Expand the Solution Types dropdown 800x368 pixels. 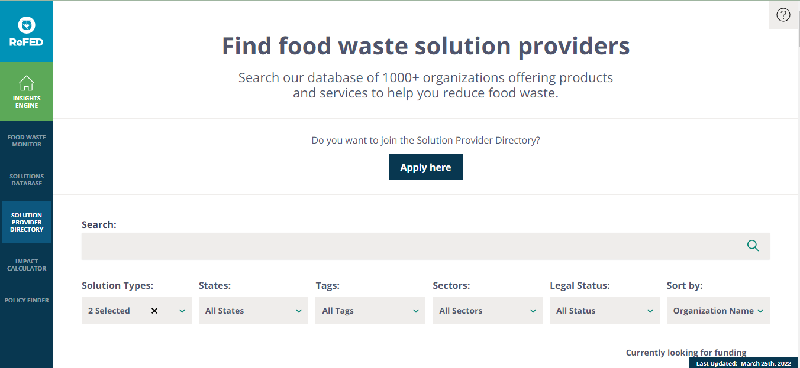[182, 311]
